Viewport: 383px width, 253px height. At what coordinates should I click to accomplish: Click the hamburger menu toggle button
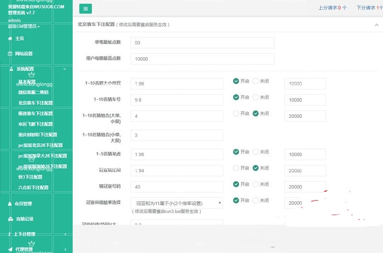pyautogui.click(x=86, y=9)
